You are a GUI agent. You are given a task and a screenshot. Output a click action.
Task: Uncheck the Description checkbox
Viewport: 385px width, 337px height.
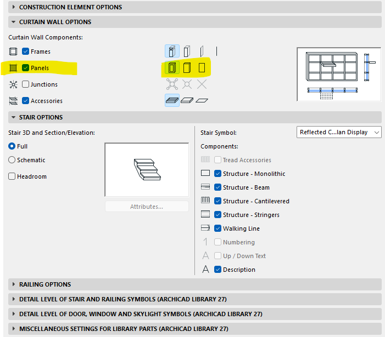pyautogui.click(x=218, y=270)
